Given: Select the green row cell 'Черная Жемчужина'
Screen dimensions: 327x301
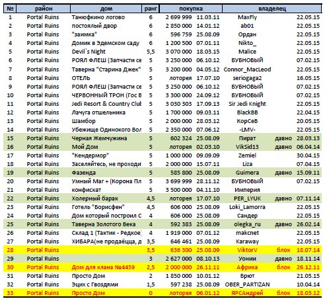Looking at the screenshot, I should tap(99, 138).
